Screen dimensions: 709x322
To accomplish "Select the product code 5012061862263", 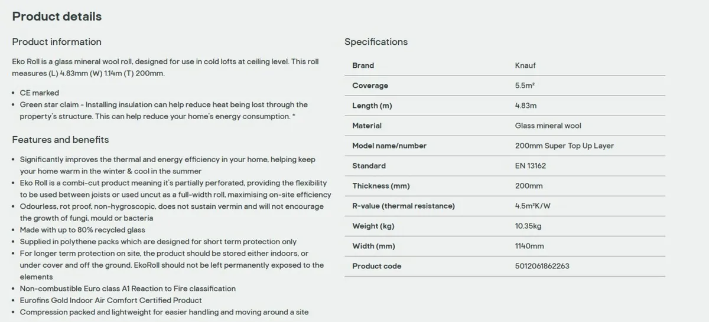I will click(542, 266).
